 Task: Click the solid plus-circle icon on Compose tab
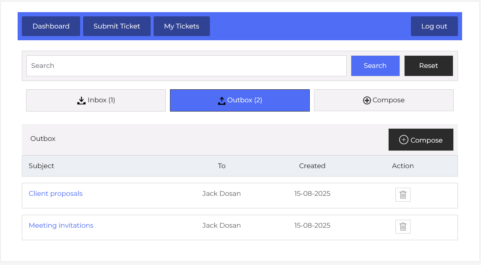(x=367, y=101)
